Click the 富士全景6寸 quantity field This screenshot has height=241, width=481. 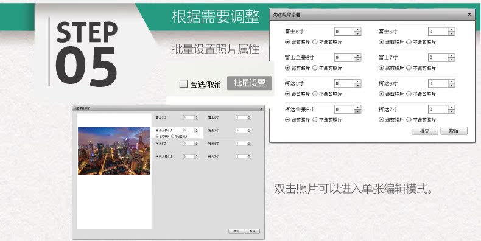coord(344,57)
